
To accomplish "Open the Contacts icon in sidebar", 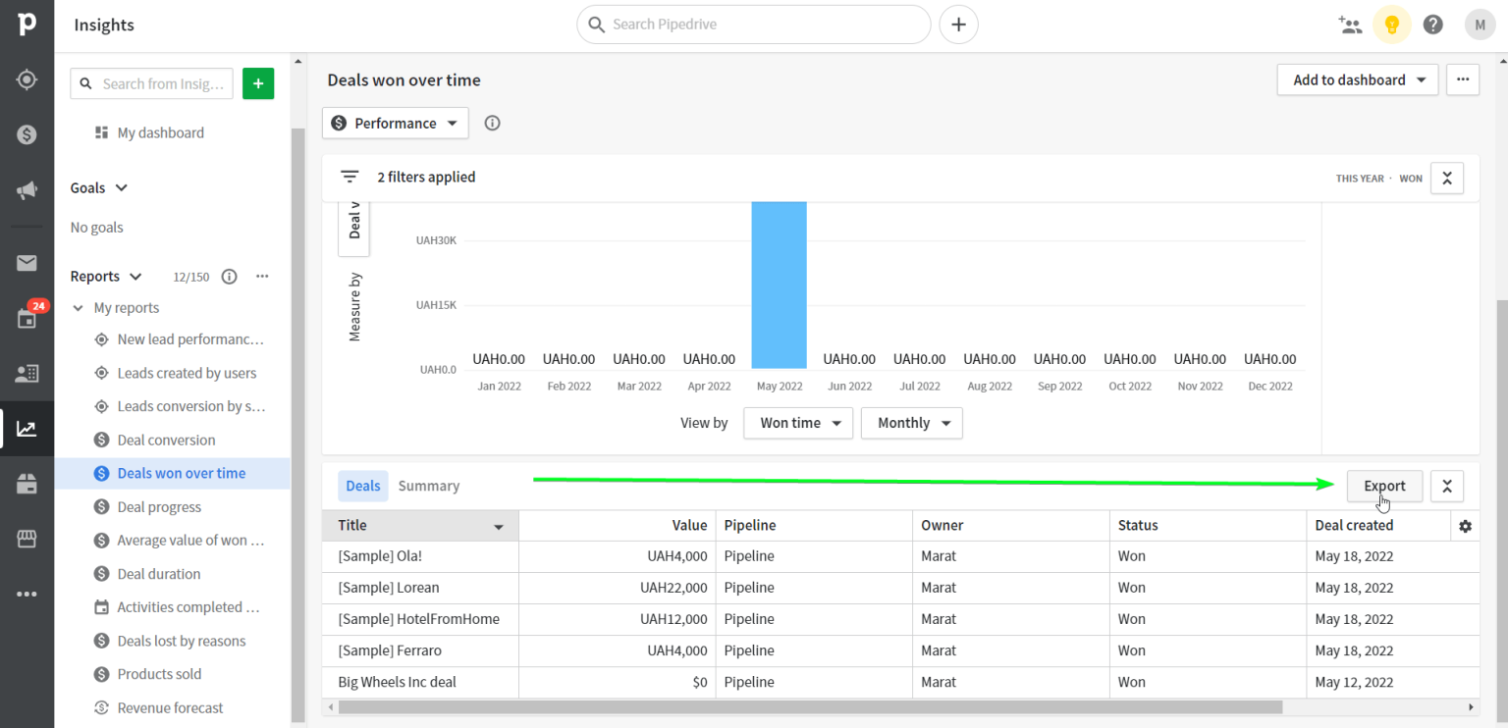I will (x=27, y=373).
